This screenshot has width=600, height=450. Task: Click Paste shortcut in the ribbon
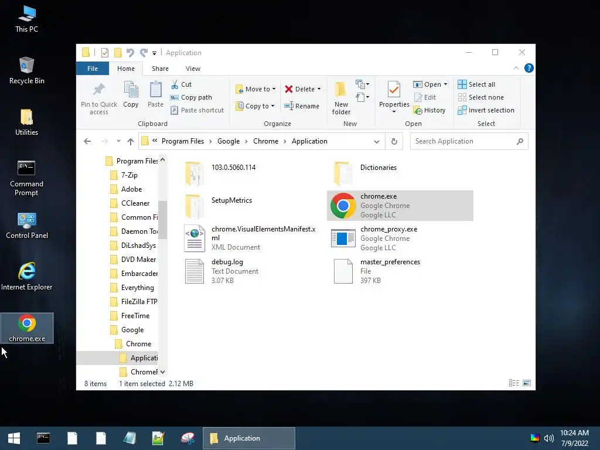[197, 110]
